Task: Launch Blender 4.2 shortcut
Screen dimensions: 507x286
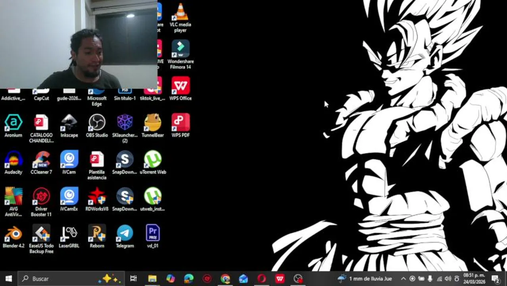Action: pos(13,236)
